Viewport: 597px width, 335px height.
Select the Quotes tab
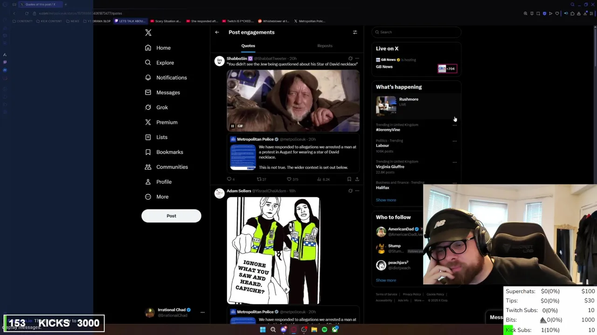point(248,46)
